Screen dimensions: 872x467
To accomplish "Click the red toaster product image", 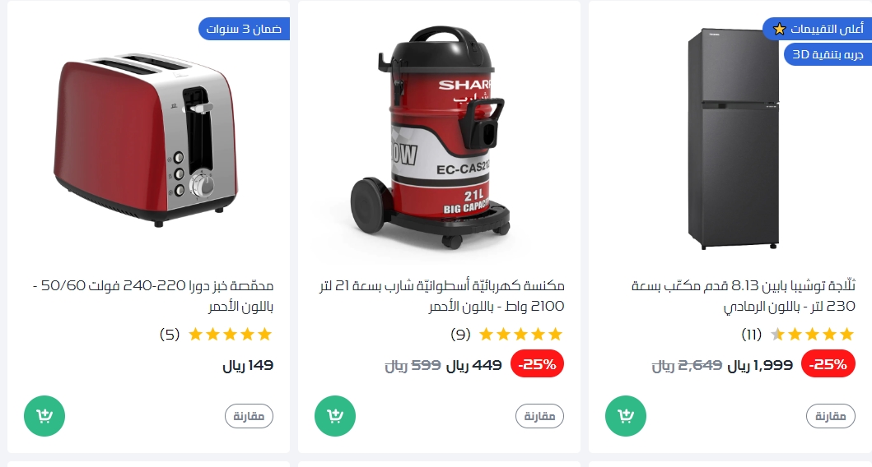I will coord(146,140).
